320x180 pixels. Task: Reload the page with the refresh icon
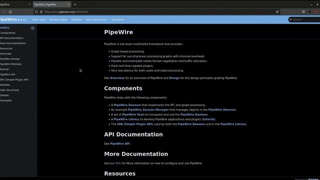click(10, 12)
